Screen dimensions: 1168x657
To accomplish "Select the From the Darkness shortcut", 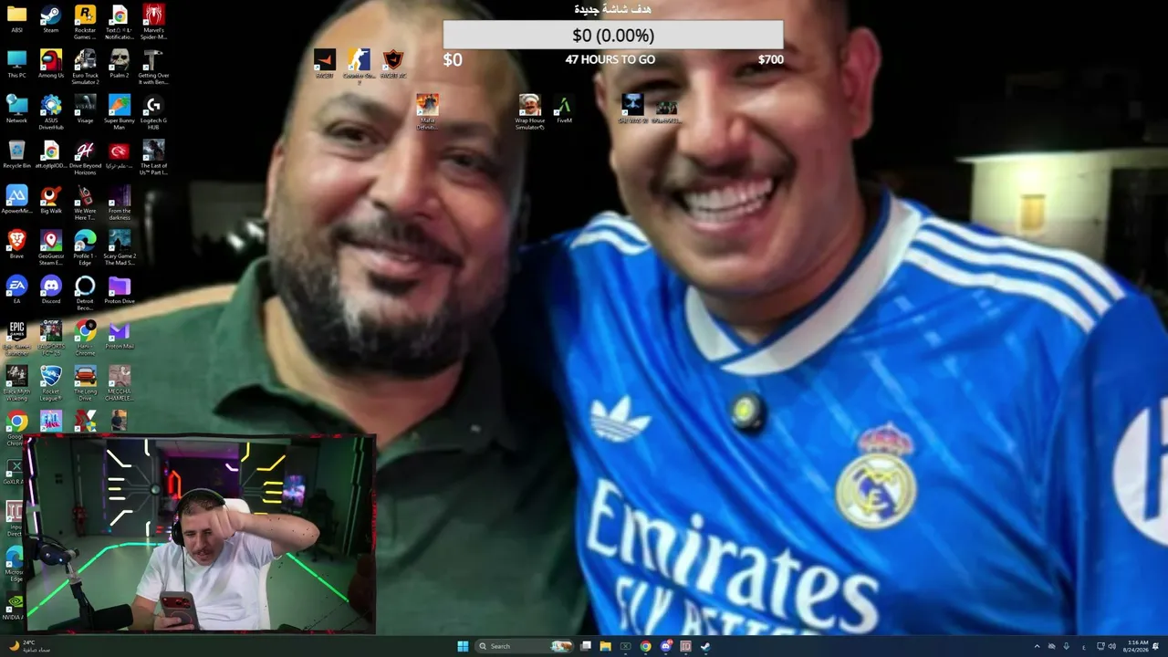I will point(120,203).
